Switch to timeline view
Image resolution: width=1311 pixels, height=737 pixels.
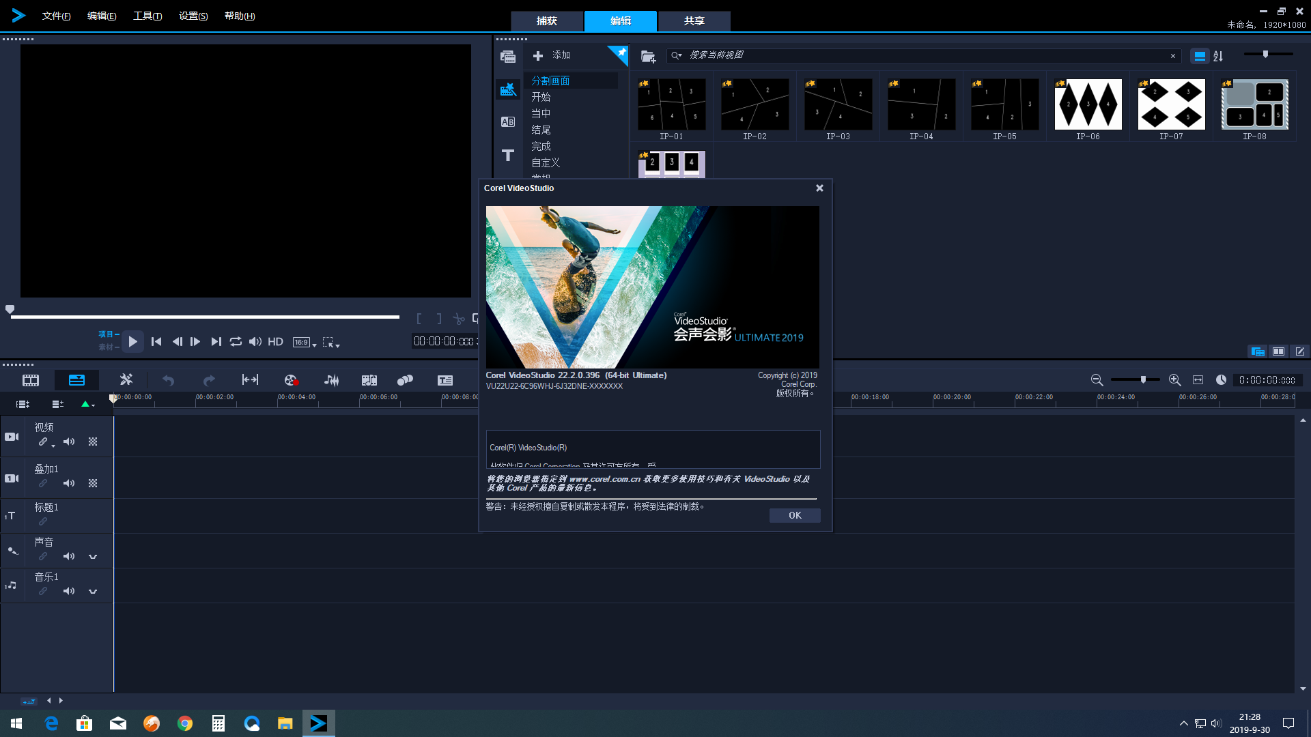click(76, 380)
